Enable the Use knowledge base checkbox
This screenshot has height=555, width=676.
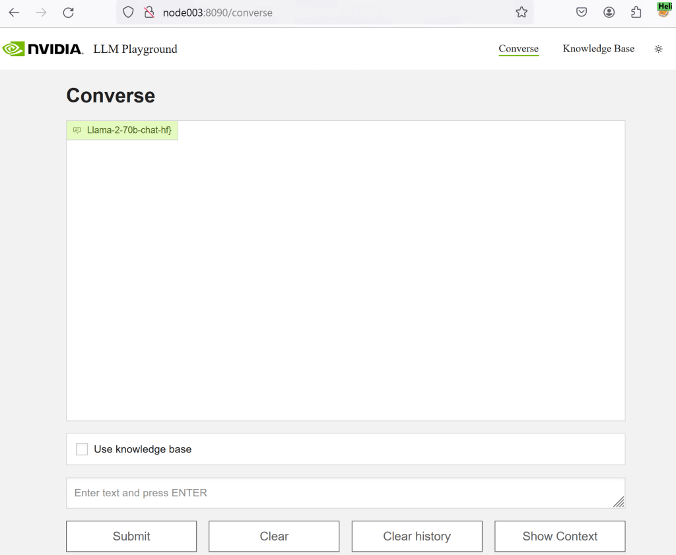coord(82,449)
